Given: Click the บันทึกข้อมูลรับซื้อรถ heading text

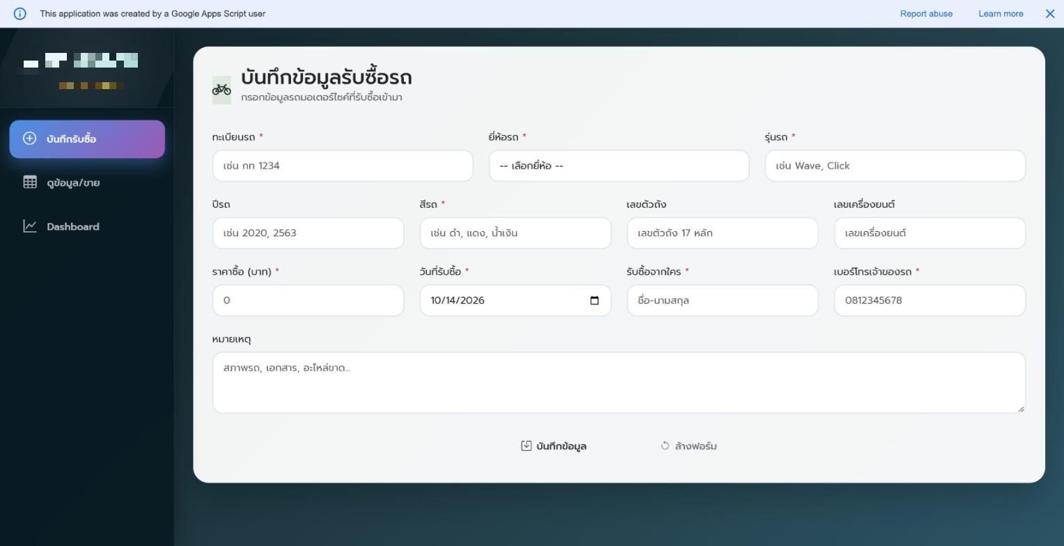Looking at the screenshot, I should 327,77.
